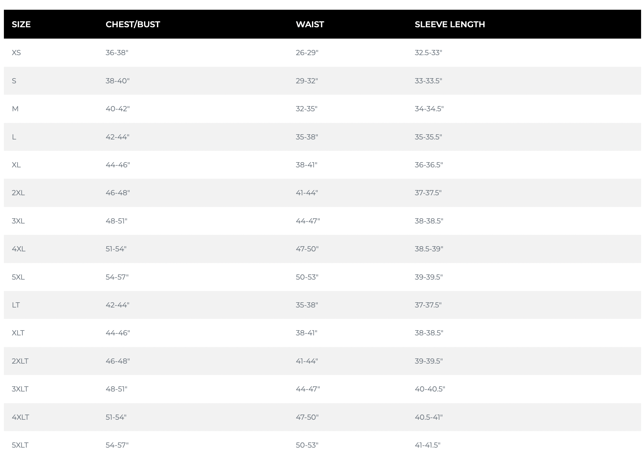Click the sleeve length 41-41.5" cell
This screenshot has width=644, height=458.
tap(427, 445)
